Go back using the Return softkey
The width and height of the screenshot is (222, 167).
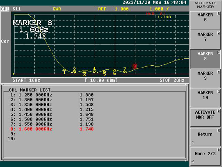click(205, 137)
